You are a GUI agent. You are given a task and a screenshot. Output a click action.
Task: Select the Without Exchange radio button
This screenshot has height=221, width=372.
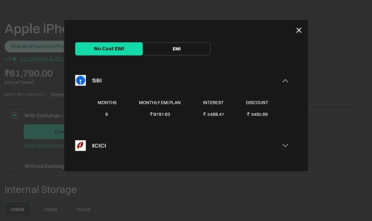[14, 166]
